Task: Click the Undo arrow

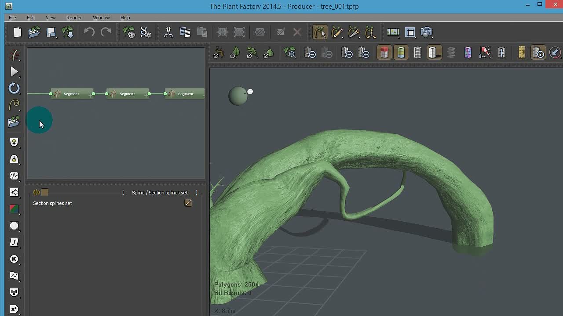Action: [89, 32]
